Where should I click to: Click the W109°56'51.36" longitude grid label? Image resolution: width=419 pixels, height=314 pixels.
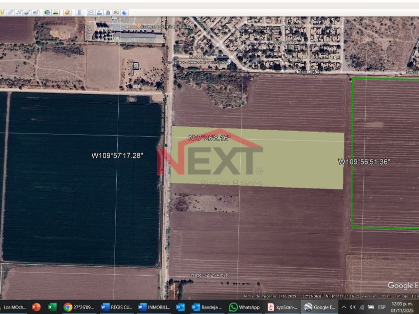tap(364, 162)
